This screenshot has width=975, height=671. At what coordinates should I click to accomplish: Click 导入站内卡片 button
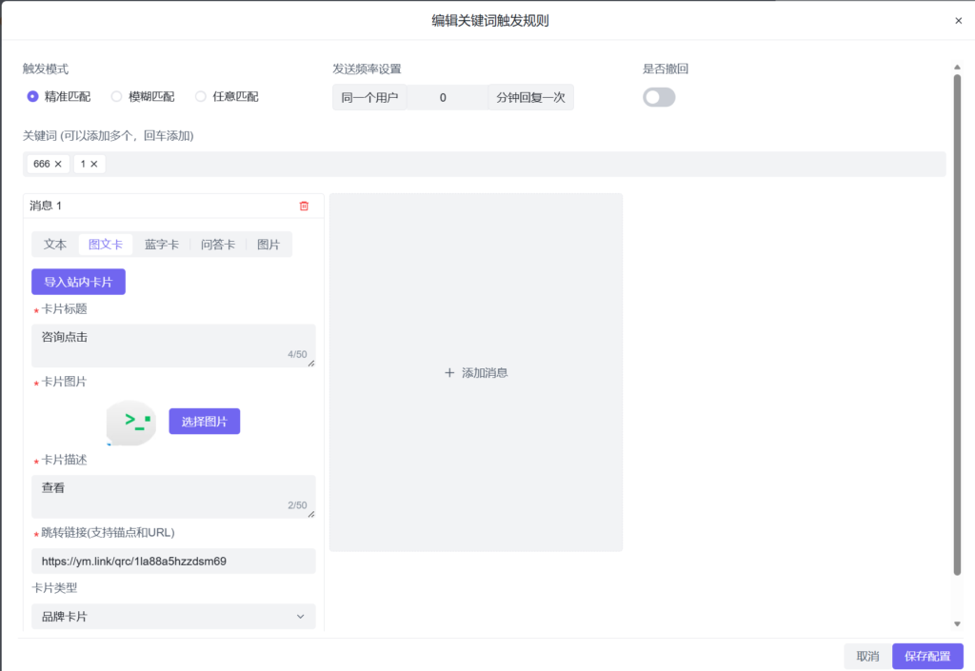click(x=78, y=282)
